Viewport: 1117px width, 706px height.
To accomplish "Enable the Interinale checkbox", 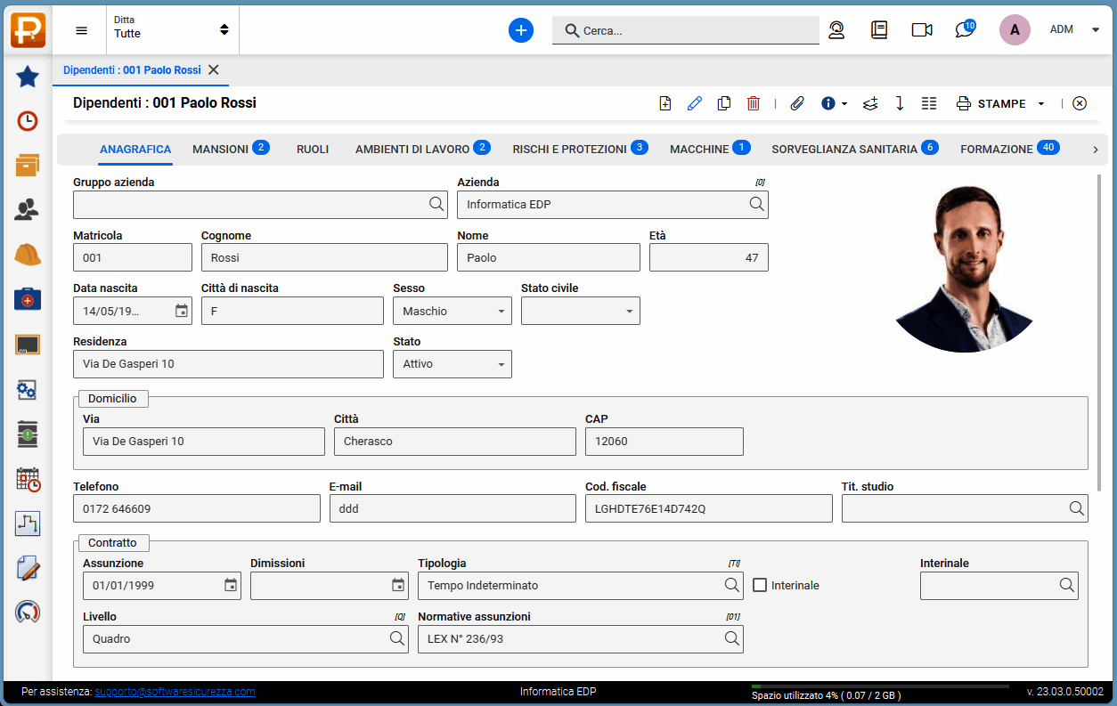I will (760, 585).
